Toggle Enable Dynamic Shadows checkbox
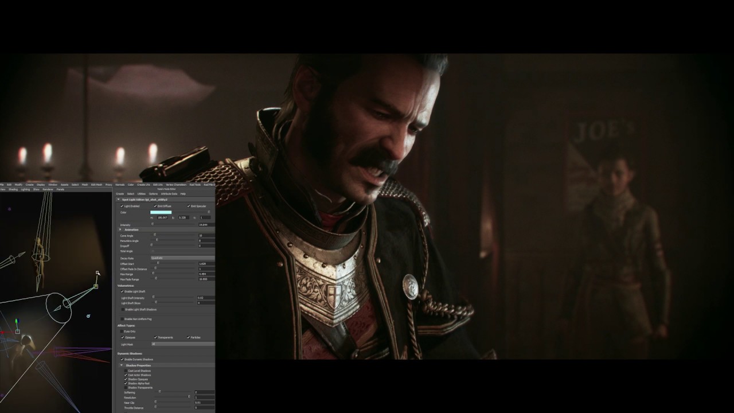734x413 pixels. point(122,359)
